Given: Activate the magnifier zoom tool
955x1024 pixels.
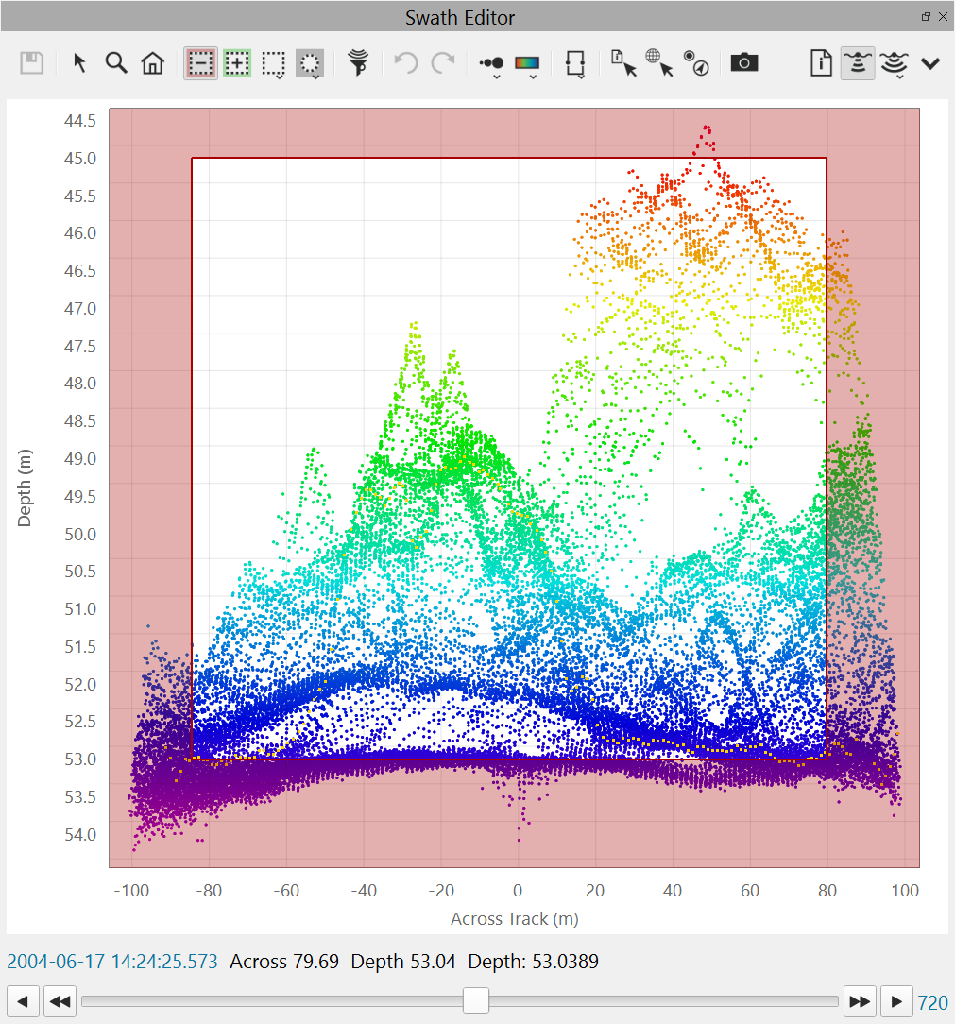Looking at the screenshot, I should (116, 63).
